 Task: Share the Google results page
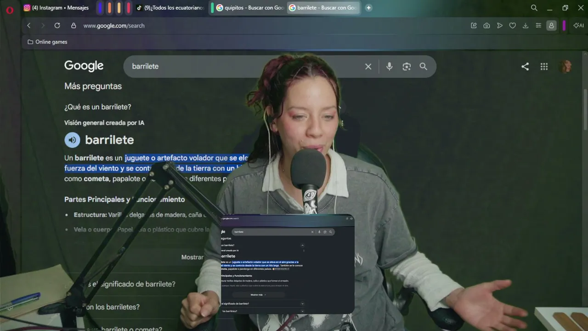525,67
